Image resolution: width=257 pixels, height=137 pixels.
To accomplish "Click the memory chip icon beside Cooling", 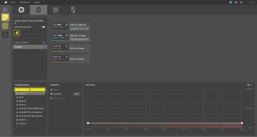I will tap(44, 47).
